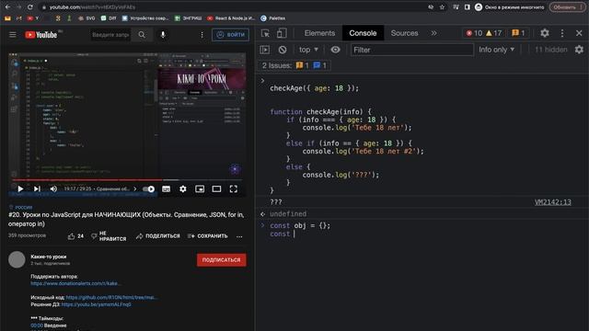
Task: Share the video with ПОДЕЛИТЬСЯ
Action: coord(157,236)
